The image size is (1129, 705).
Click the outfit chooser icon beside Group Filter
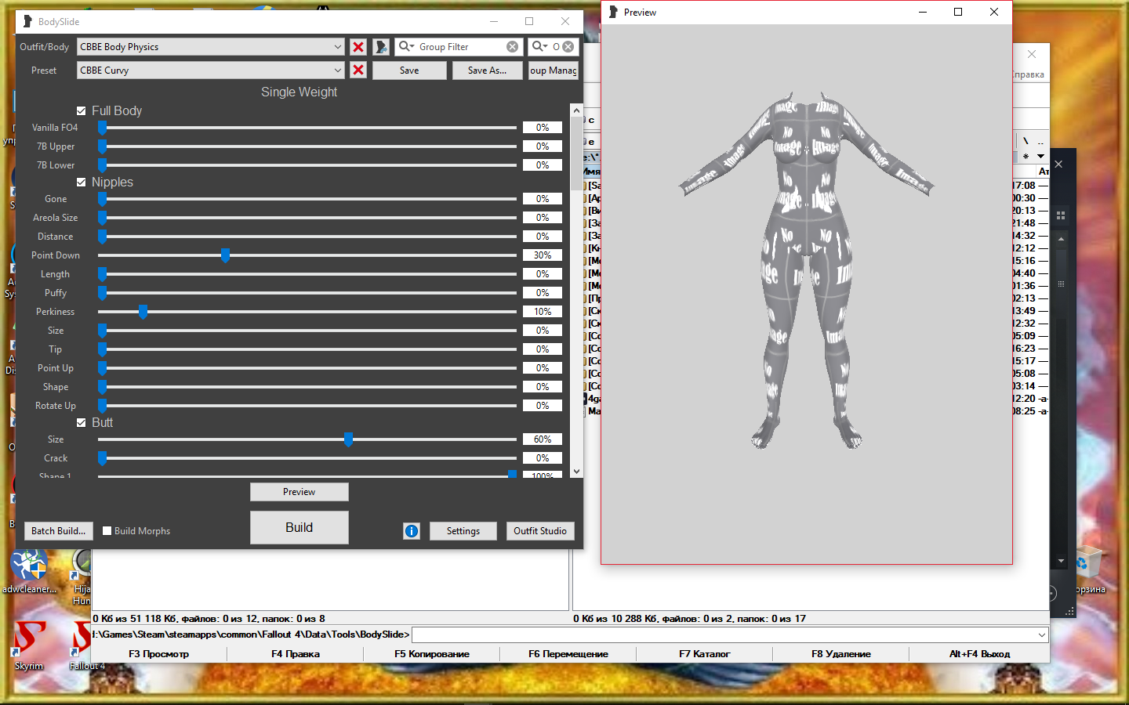click(x=381, y=47)
